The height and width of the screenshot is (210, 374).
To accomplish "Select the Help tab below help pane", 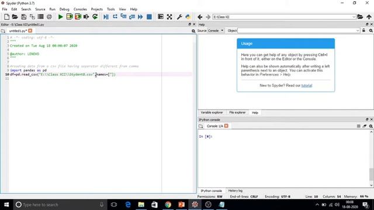I will point(255,113).
